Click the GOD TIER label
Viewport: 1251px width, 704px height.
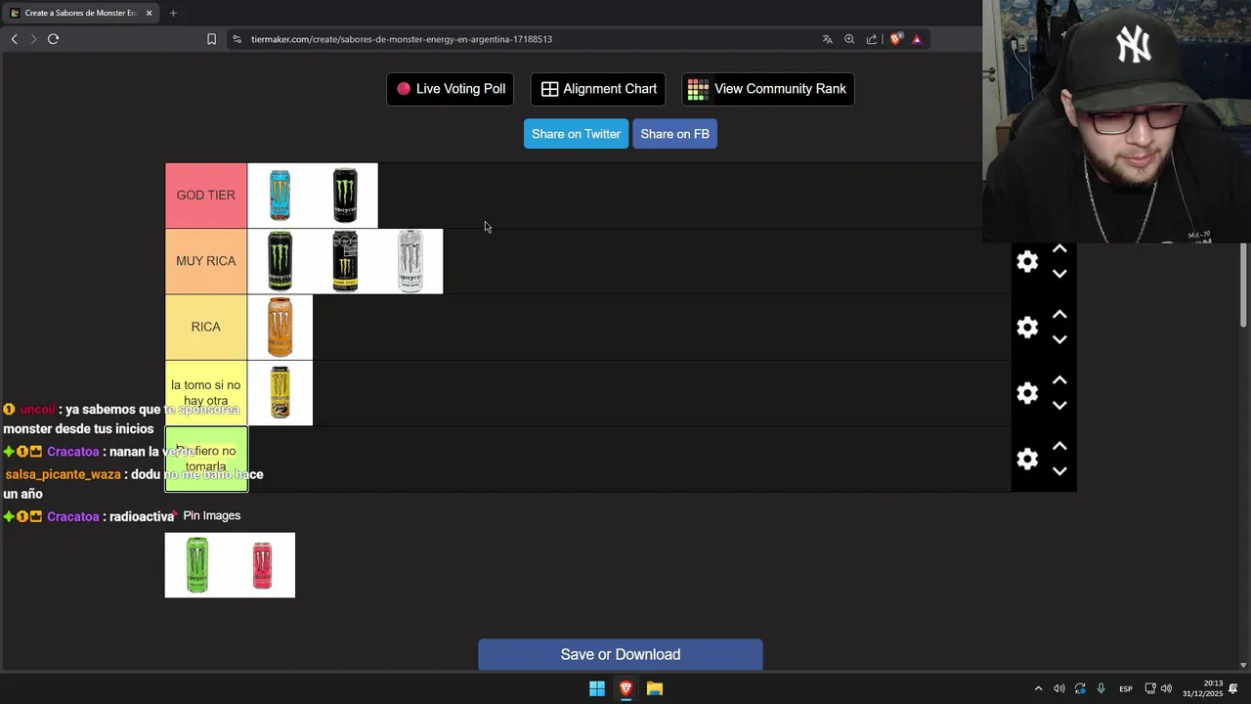[x=205, y=196]
